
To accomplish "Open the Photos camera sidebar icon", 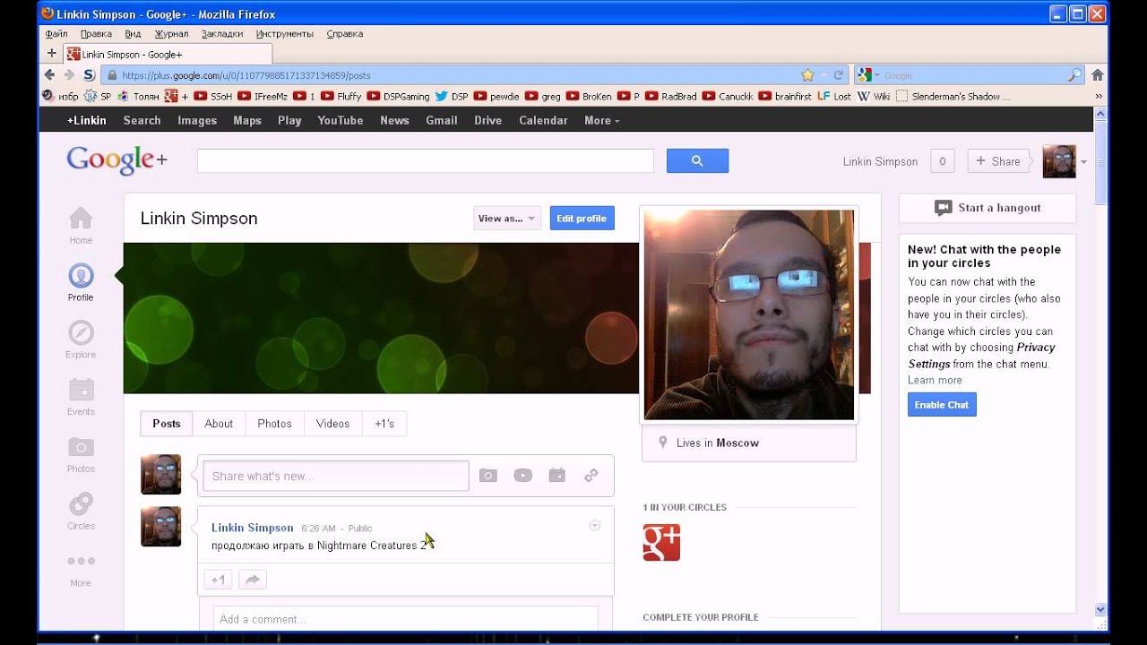I will pos(81,446).
